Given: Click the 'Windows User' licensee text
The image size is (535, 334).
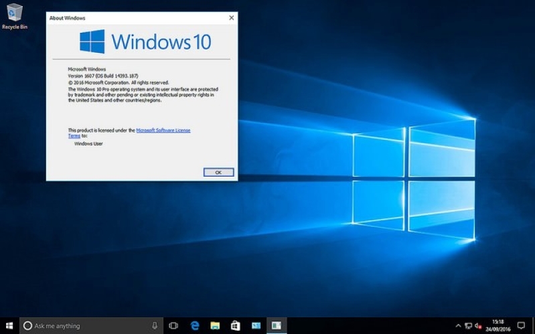Looking at the screenshot, I should point(88,144).
